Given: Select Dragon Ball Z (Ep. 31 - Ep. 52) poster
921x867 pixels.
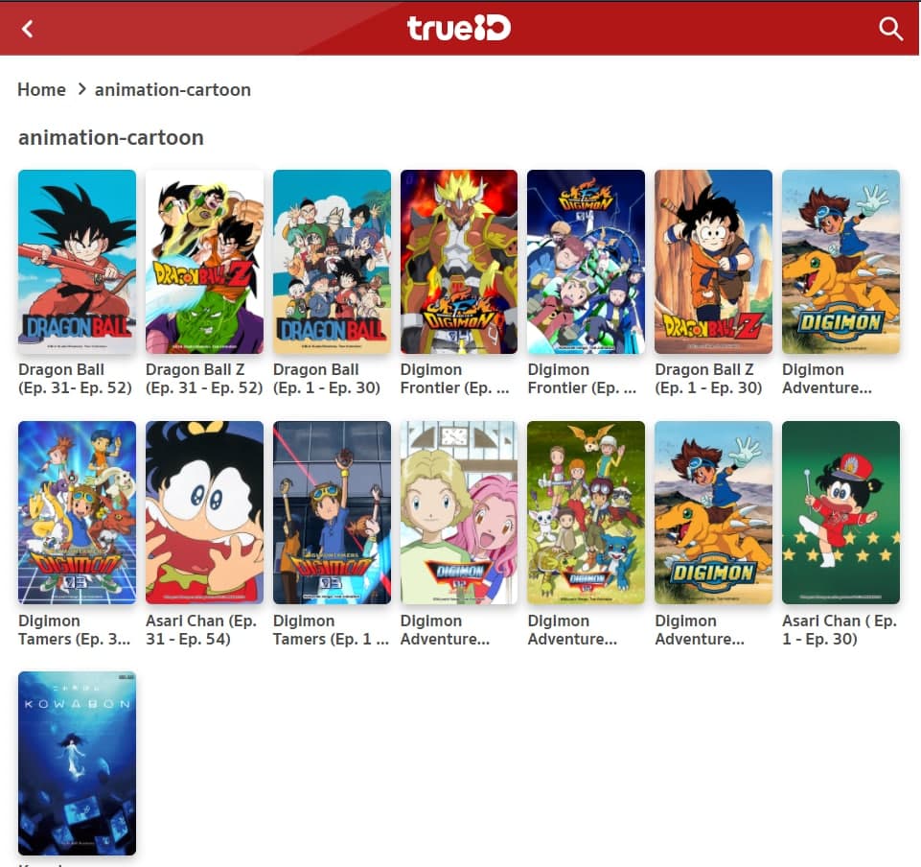Looking at the screenshot, I should click(204, 262).
